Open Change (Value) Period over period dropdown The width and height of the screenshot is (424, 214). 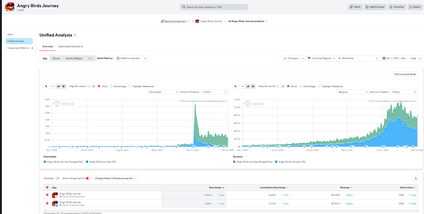click(115, 178)
